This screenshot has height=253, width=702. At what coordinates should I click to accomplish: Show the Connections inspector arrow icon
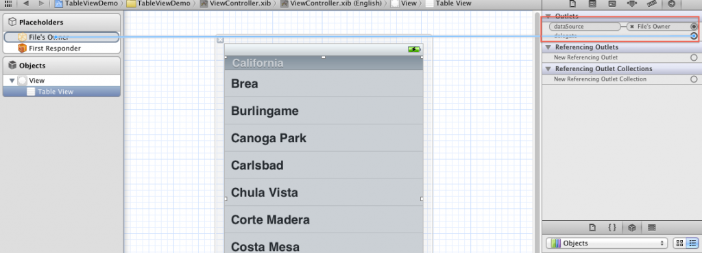671,3
